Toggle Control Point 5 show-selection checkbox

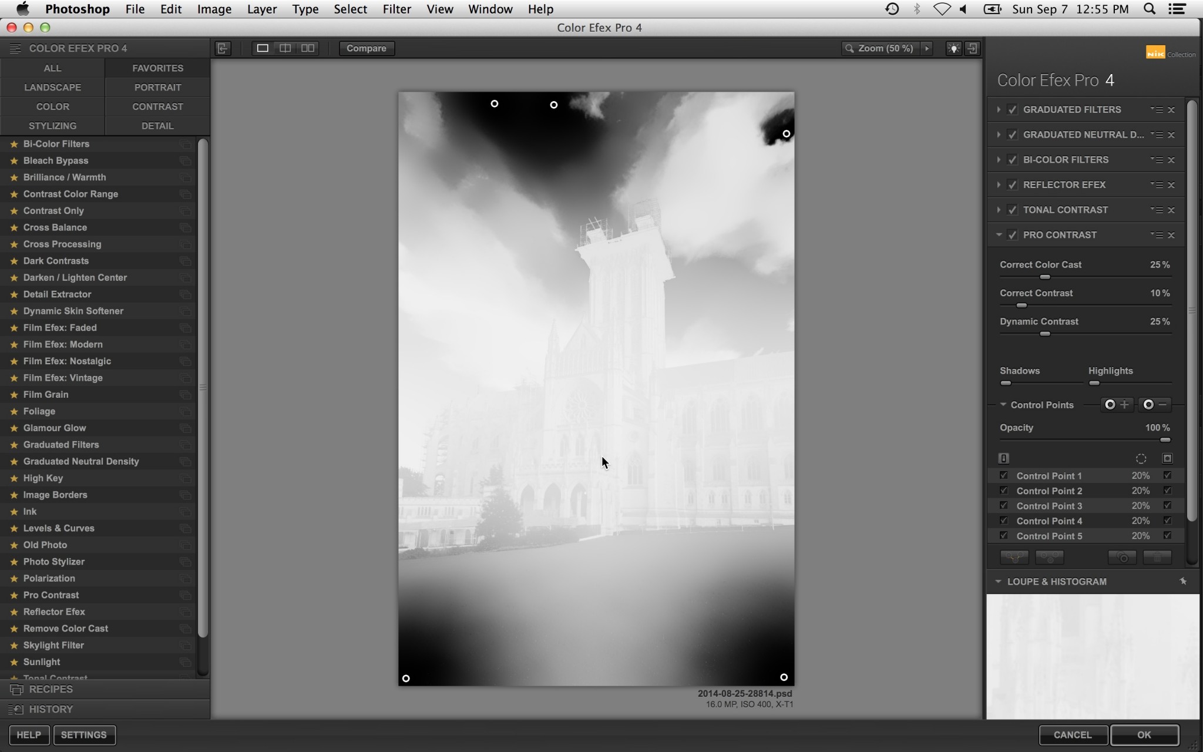[x=1167, y=535]
